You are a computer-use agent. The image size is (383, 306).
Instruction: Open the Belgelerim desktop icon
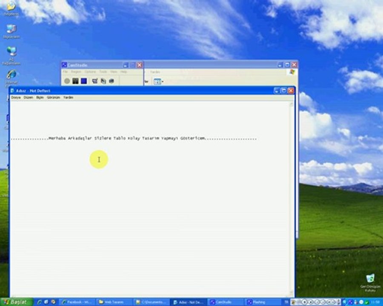coord(11,8)
